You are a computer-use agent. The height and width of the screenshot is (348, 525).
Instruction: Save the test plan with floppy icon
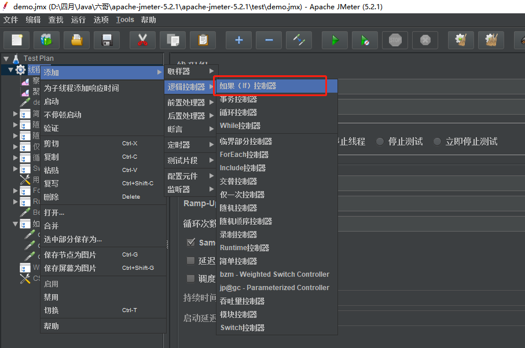point(107,40)
